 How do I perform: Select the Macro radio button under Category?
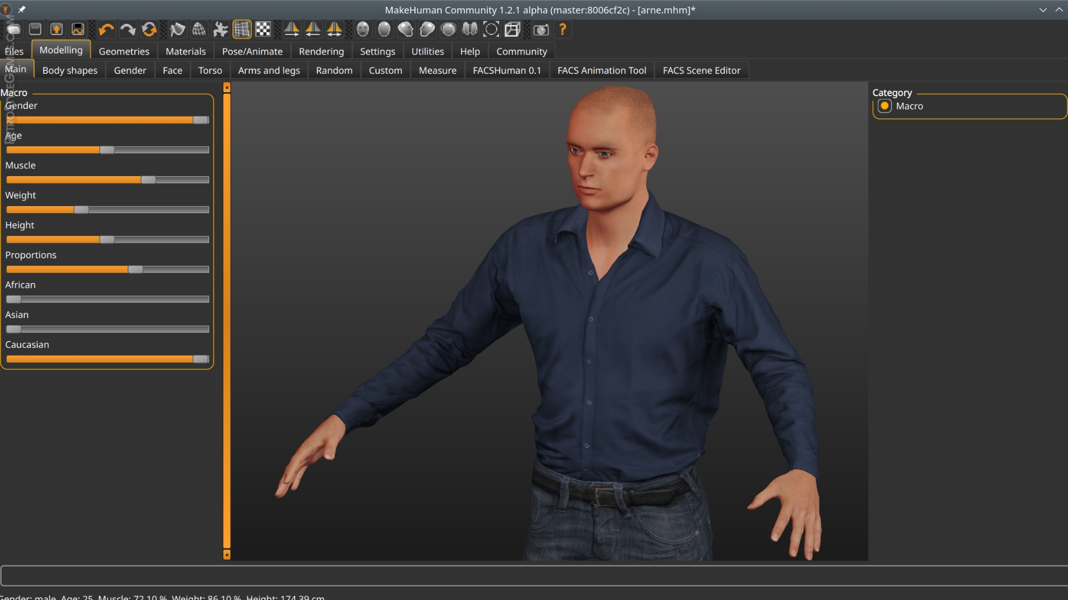pyautogui.click(x=886, y=106)
